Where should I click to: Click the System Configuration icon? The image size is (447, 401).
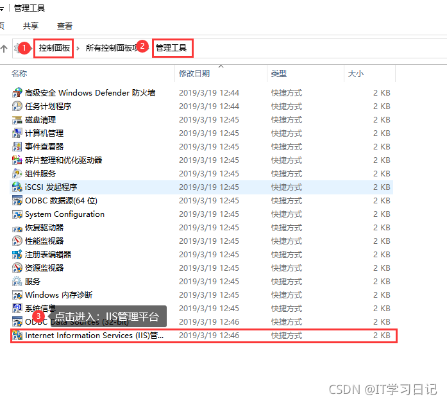17,214
